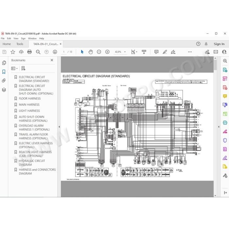Open the zoom percentage dropdown arrow

click(125, 52)
